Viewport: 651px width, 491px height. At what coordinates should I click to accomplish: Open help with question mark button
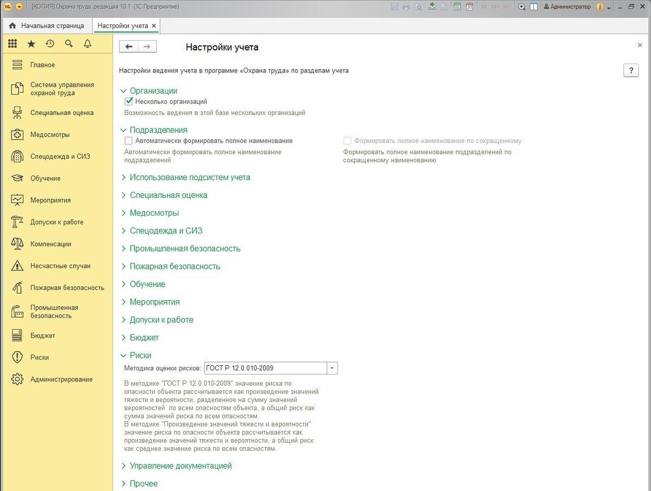pyautogui.click(x=631, y=70)
